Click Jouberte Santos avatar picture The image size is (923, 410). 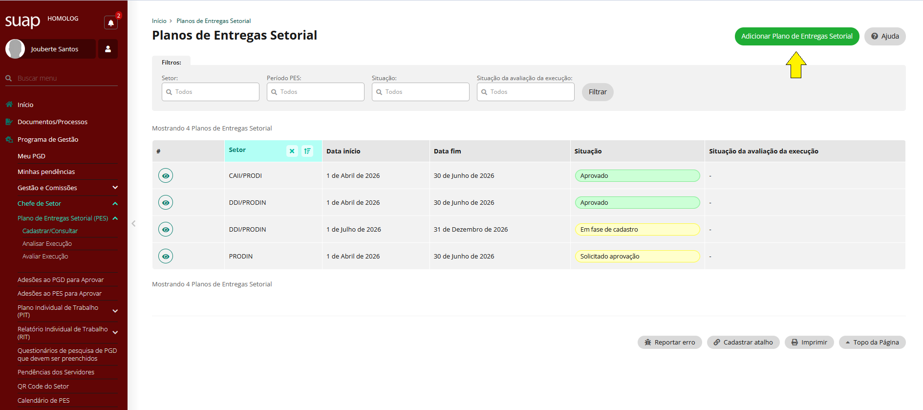tap(15, 49)
